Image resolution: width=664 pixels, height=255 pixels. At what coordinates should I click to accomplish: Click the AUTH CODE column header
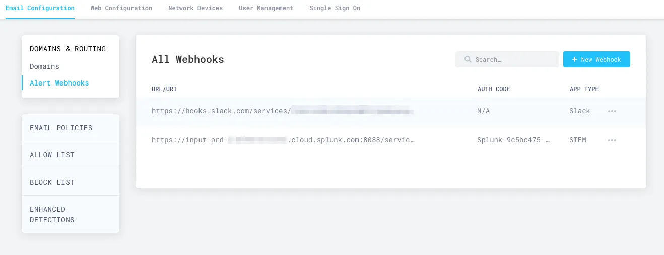tap(493, 89)
